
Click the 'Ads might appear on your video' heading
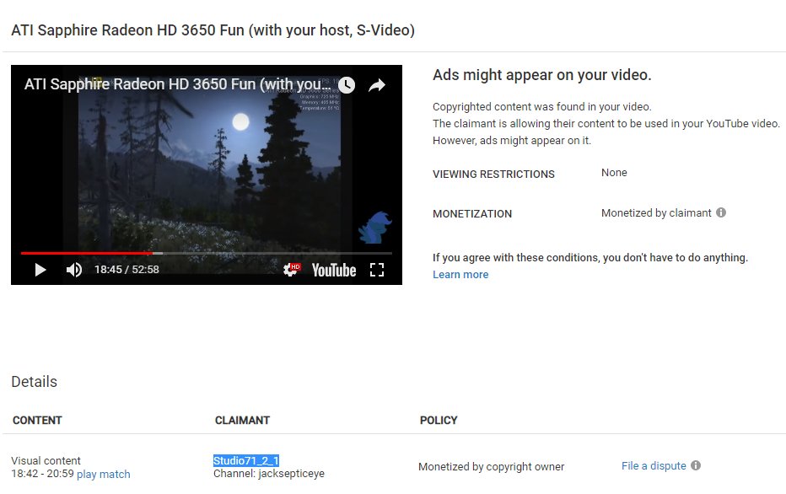point(542,75)
